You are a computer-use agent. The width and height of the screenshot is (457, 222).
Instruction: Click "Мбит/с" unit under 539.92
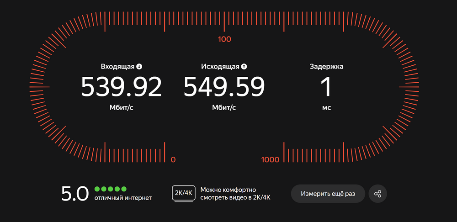pyautogui.click(x=122, y=107)
